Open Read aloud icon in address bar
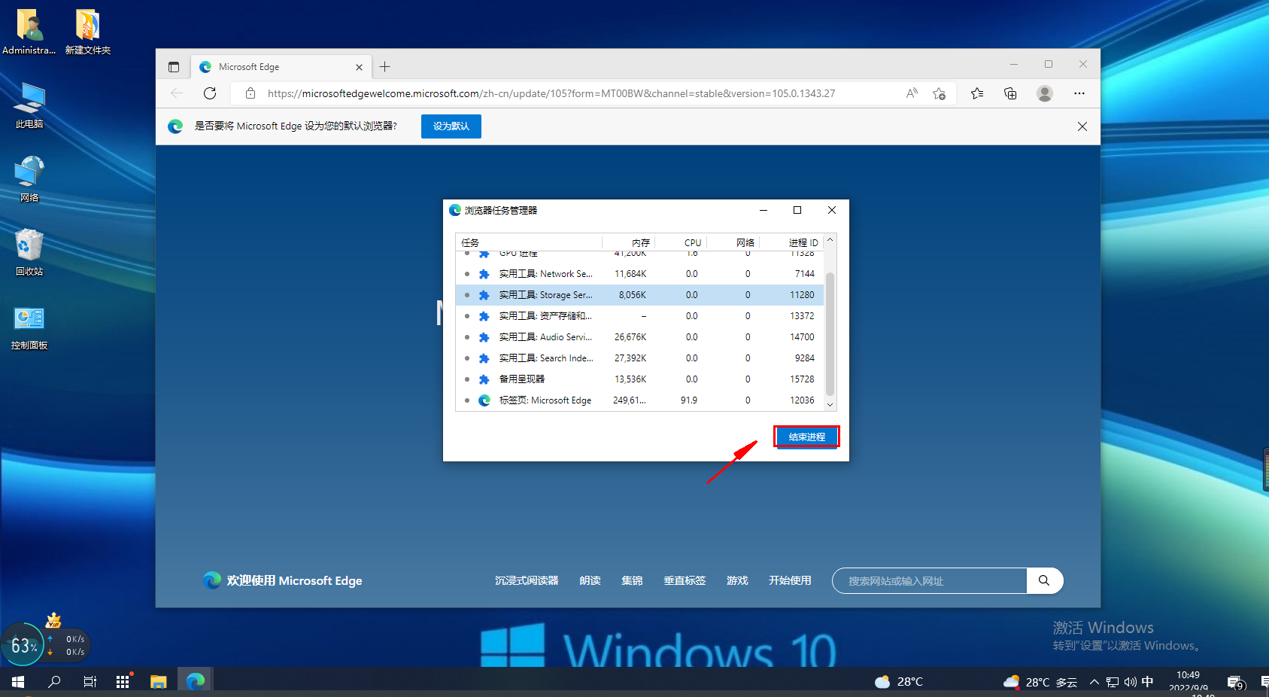 point(912,93)
